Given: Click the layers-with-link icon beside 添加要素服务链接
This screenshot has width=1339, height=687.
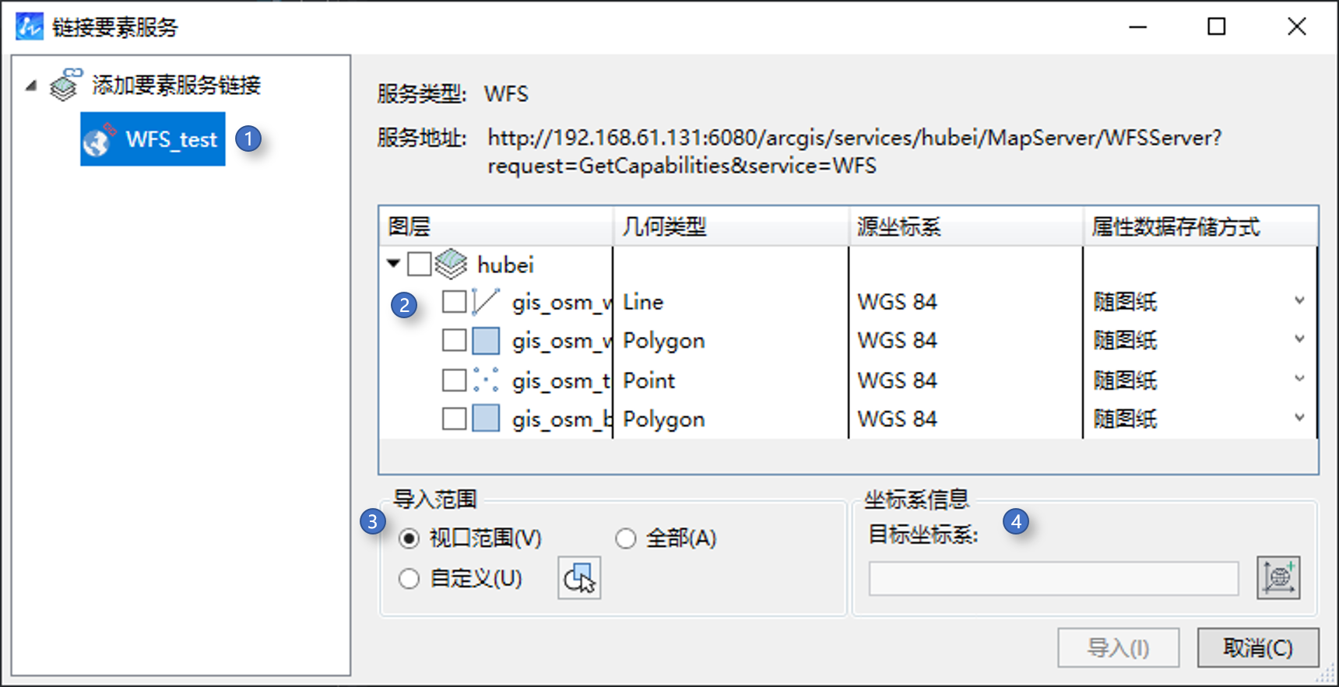Looking at the screenshot, I should pos(66,85).
